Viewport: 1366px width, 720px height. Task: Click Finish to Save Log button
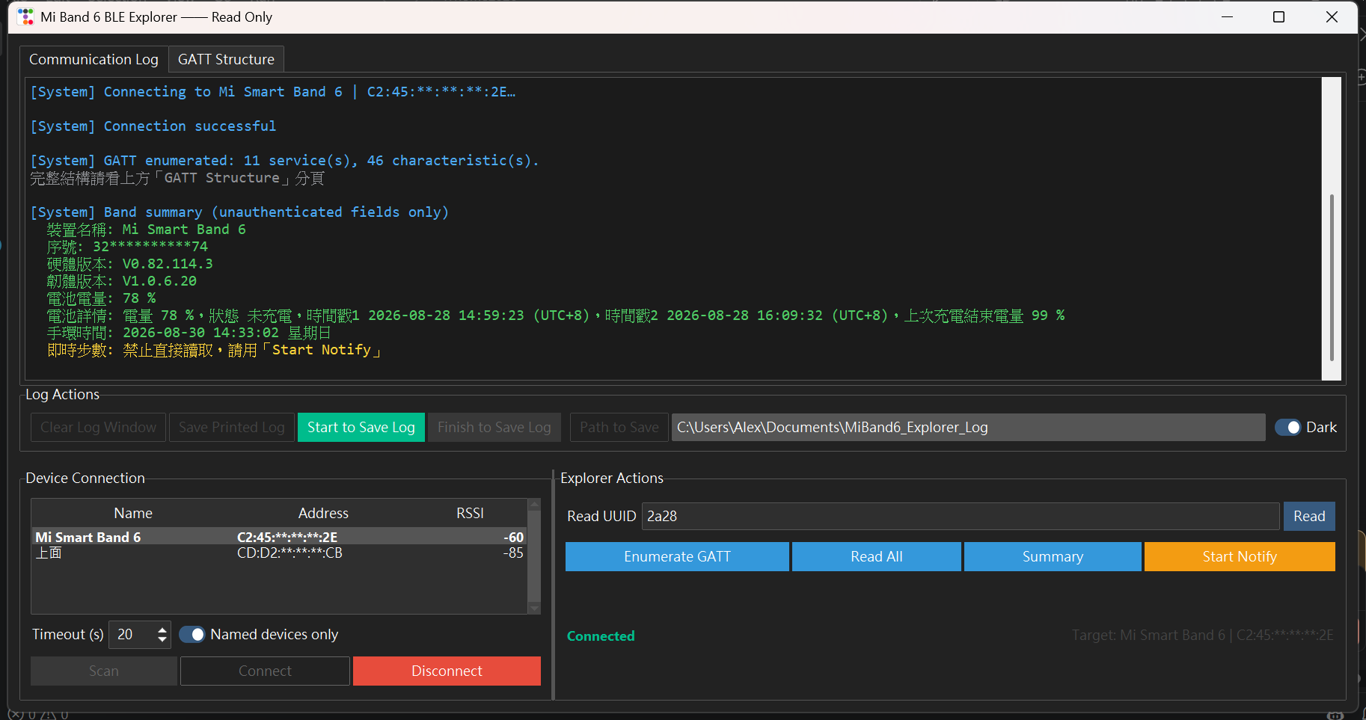tap(494, 427)
